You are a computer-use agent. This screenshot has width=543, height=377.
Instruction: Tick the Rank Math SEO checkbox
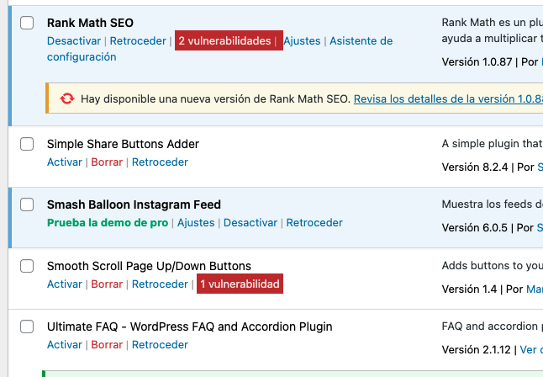pos(27,23)
